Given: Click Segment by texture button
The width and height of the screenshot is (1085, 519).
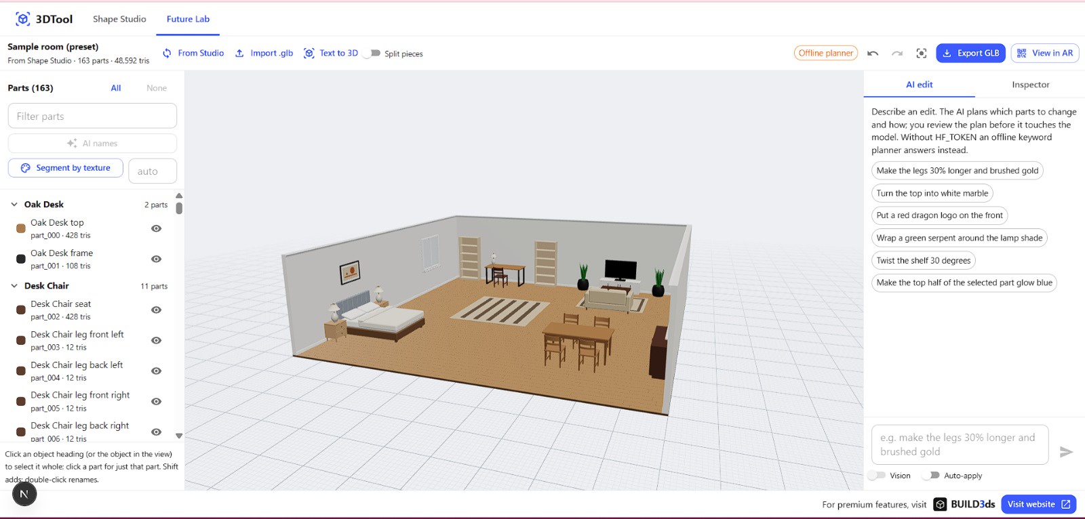Looking at the screenshot, I should [66, 168].
